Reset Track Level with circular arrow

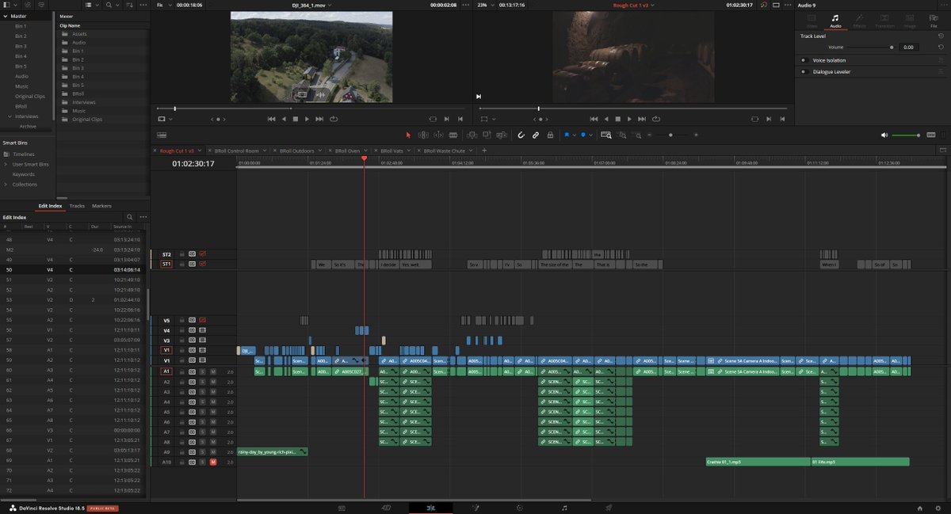point(942,36)
